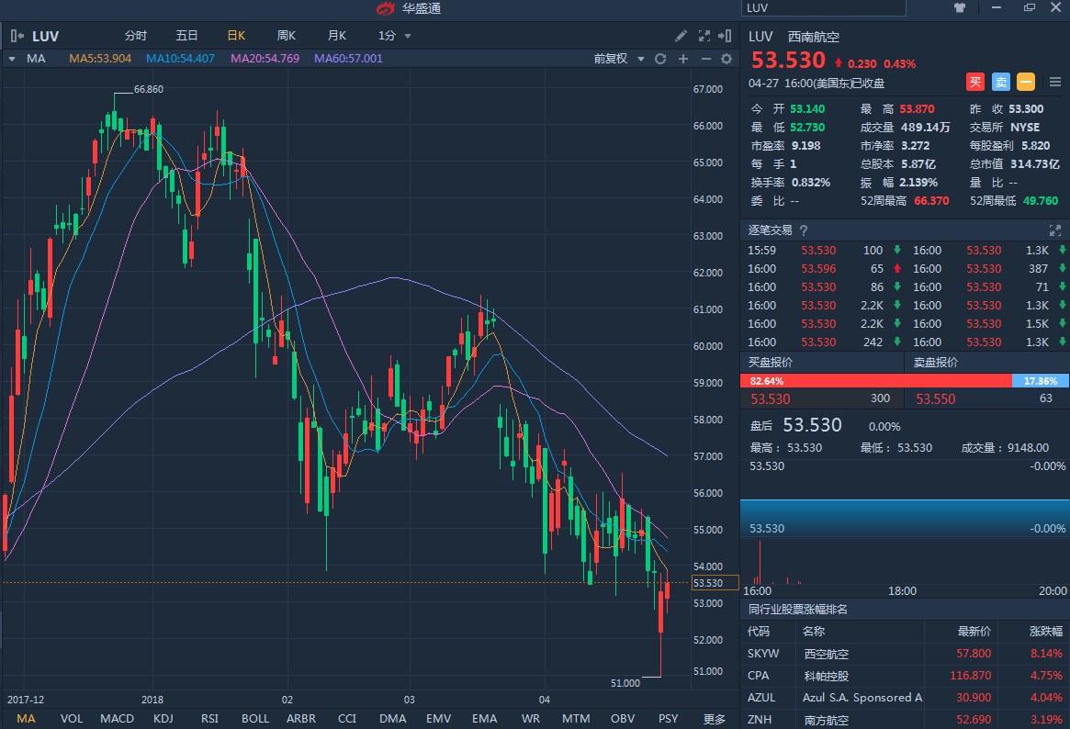Click the hamburger menu beside trade buttons

[1054, 82]
